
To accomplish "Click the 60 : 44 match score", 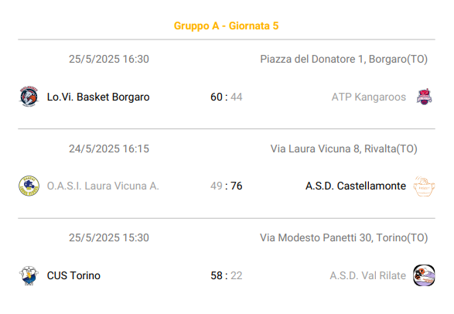I will tap(227, 97).
